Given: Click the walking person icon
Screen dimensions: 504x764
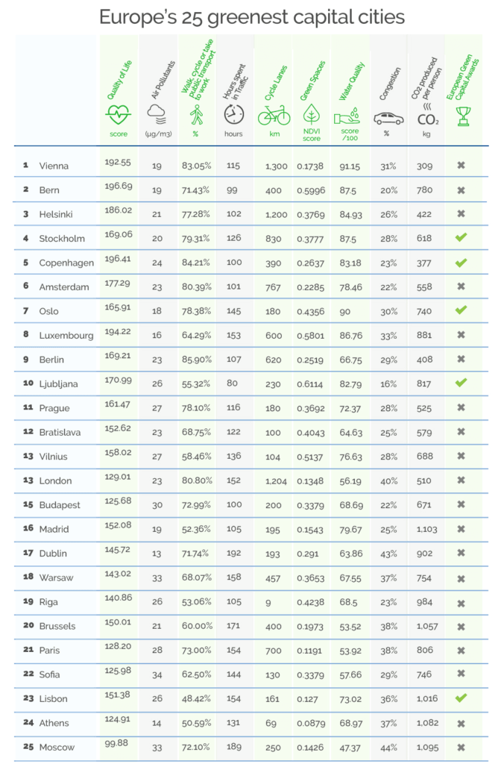Looking at the screenshot, I should pyautogui.click(x=196, y=115).
